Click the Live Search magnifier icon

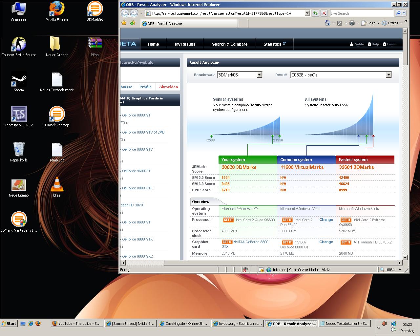pos(398,13)
